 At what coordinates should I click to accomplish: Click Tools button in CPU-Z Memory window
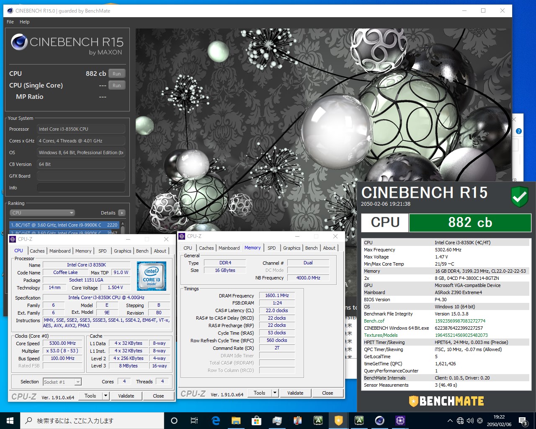(x=260, y=393)
